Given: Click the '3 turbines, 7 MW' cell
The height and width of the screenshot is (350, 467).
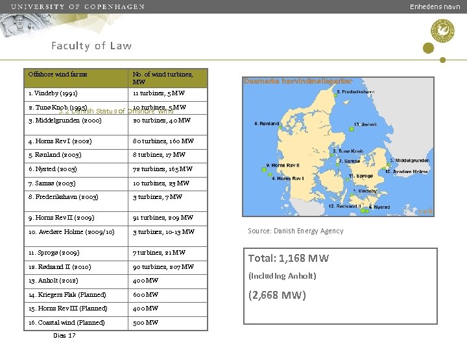Looking at the screenshot, I should pos(168,201).
